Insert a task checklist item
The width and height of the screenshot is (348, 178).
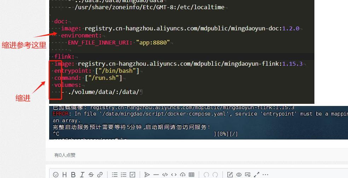133,175
